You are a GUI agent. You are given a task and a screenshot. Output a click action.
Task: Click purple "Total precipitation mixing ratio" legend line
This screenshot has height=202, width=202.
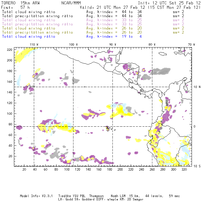coord(37,24)
